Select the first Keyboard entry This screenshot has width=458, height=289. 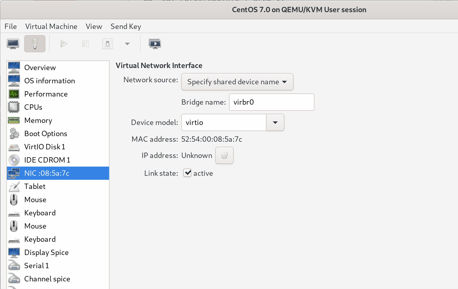tap(58, 213)
